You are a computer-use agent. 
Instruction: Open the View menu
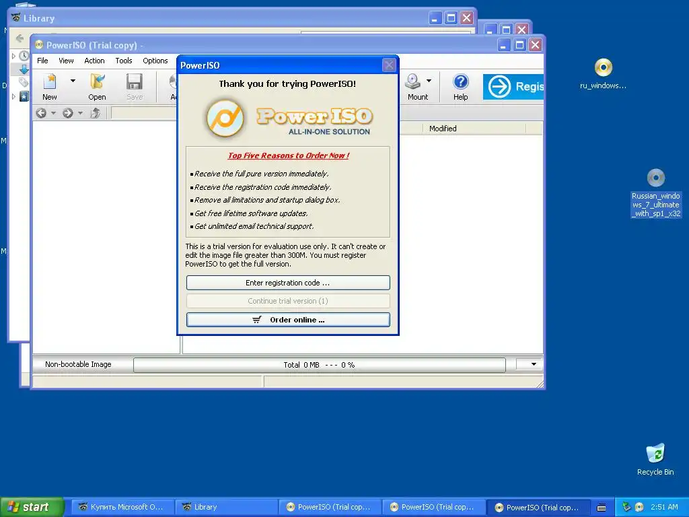(67, 61)
